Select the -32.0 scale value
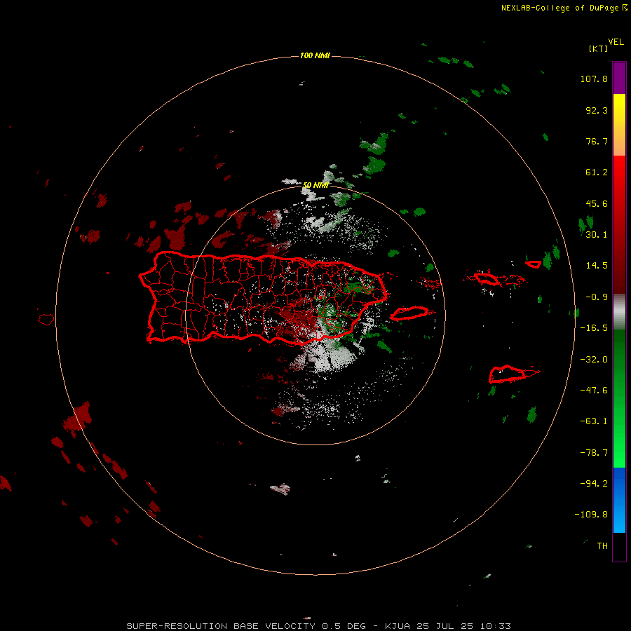Screen dimensions: 631x631 click(594, 360)
